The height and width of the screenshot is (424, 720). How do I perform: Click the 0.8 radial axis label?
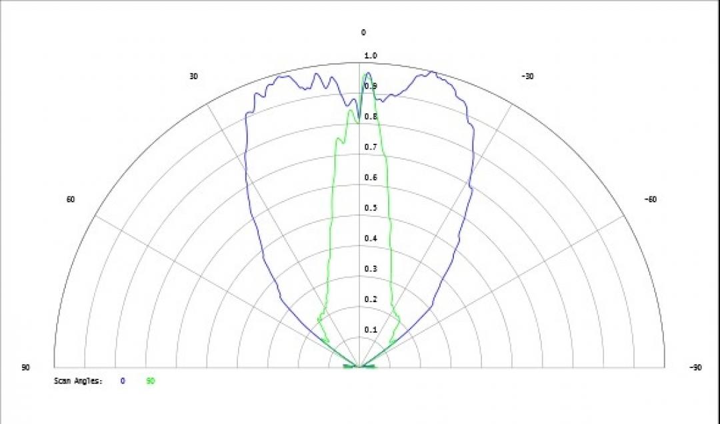(x=371, y=116)
